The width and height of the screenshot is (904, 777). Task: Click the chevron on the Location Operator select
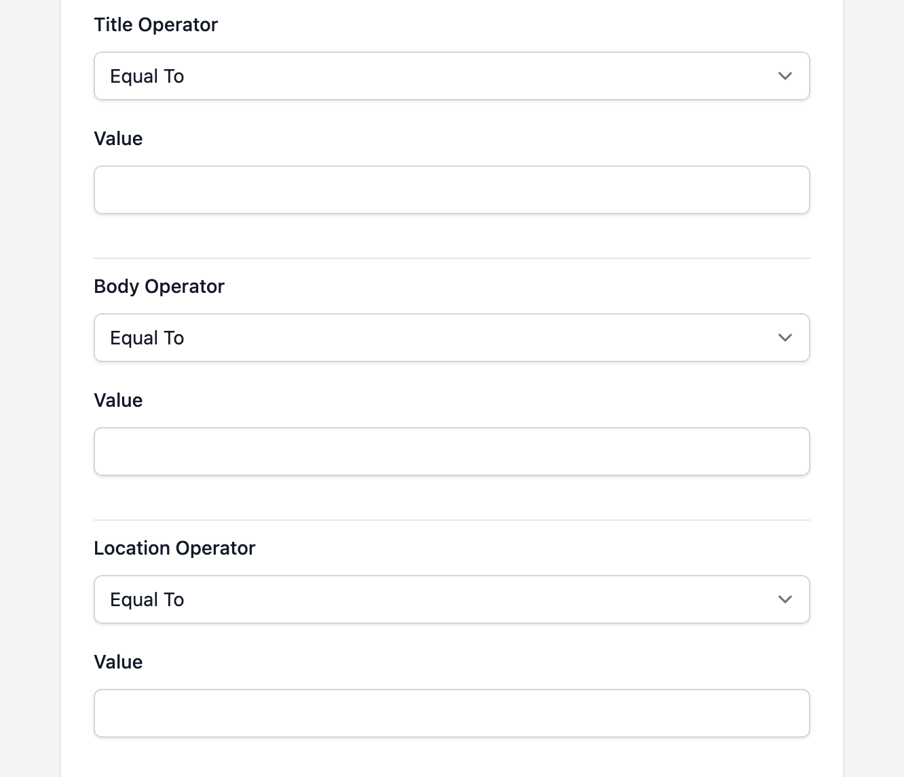[785, 599]
